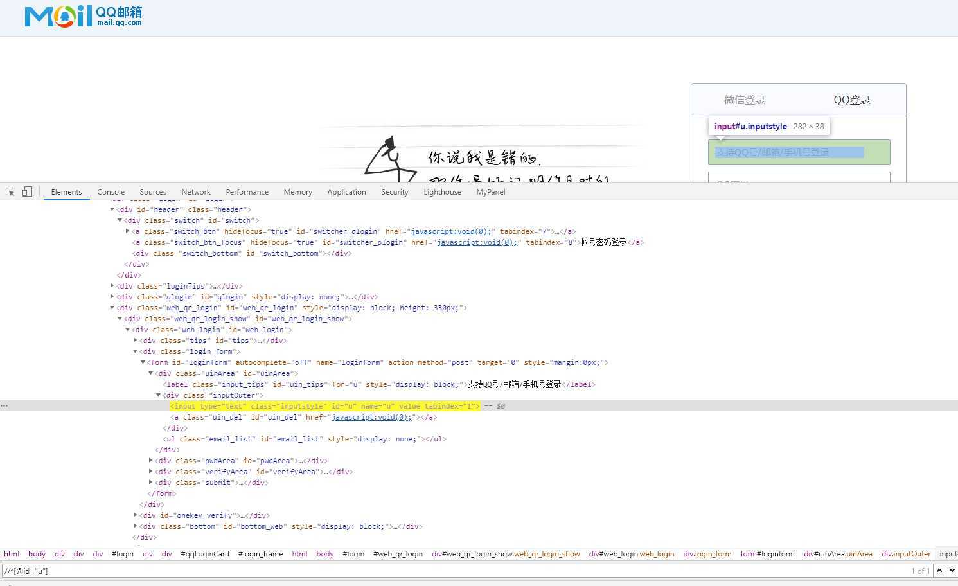Click the QQ Mail logo
Screen dimensions: 958x586
(x=84, y=16)
